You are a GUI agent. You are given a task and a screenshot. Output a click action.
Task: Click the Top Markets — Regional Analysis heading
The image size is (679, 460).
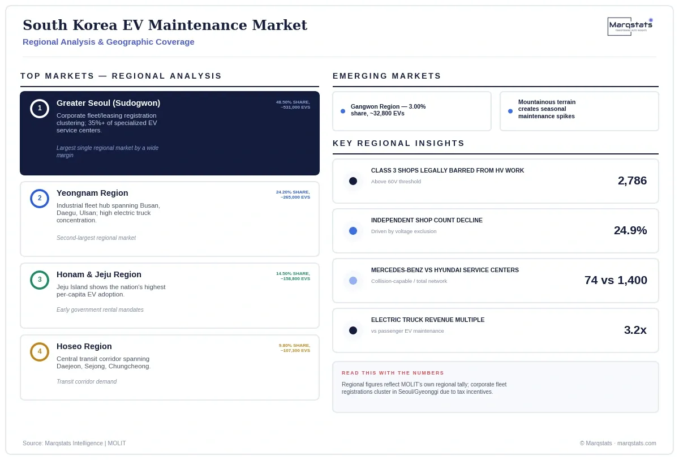tap(121, 76)
